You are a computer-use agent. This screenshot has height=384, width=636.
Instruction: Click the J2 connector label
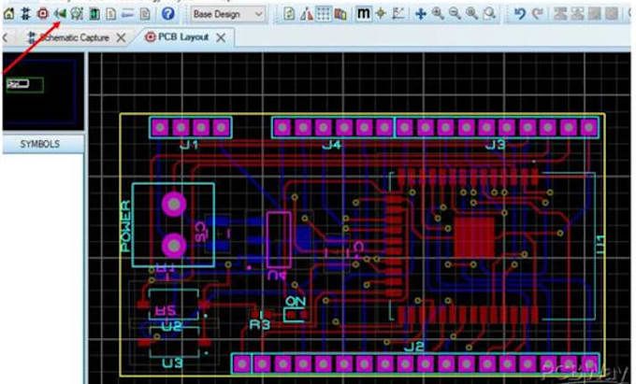(414, 347)
